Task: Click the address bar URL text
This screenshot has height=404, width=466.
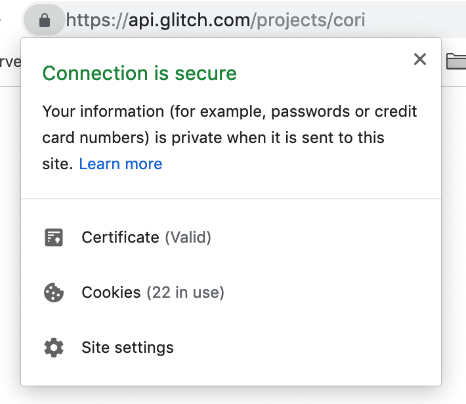Action: (215, 20)
